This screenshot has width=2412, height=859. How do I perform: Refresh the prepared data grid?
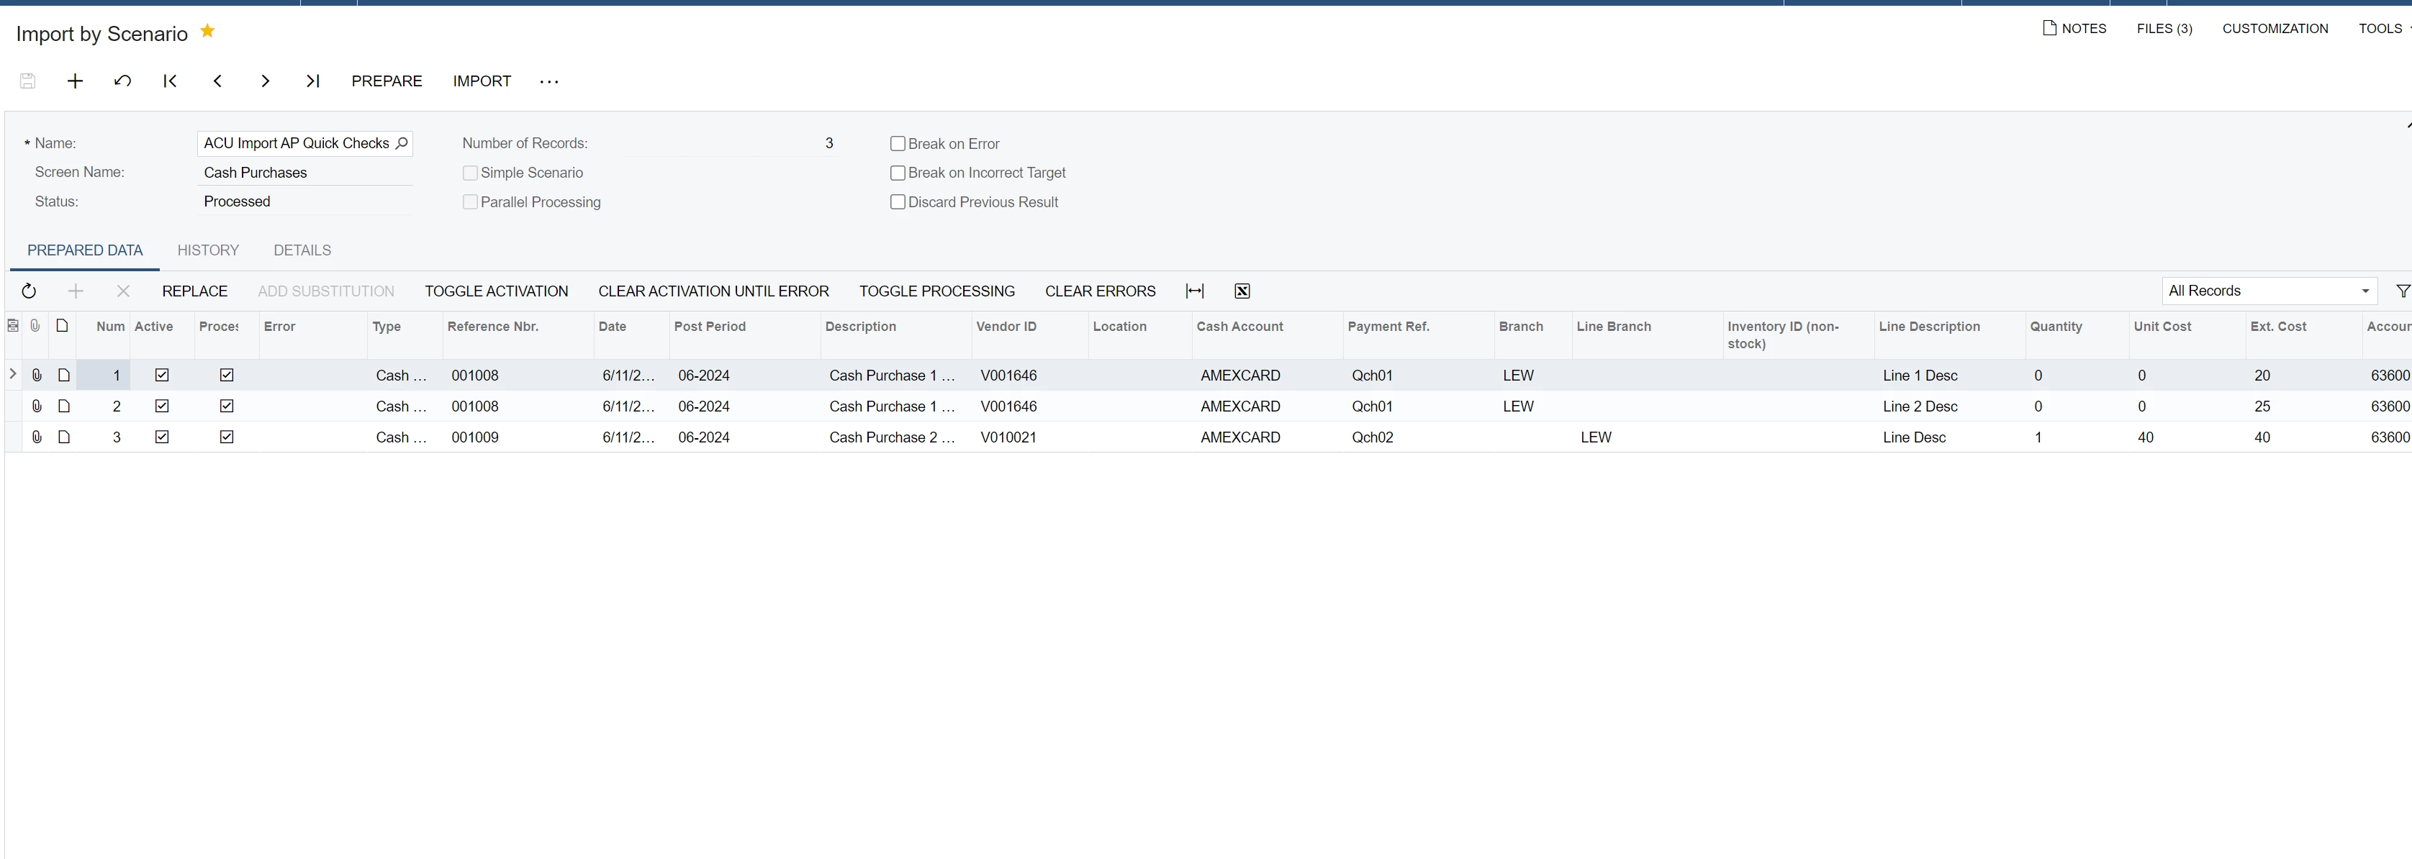(x=29, y=291)
